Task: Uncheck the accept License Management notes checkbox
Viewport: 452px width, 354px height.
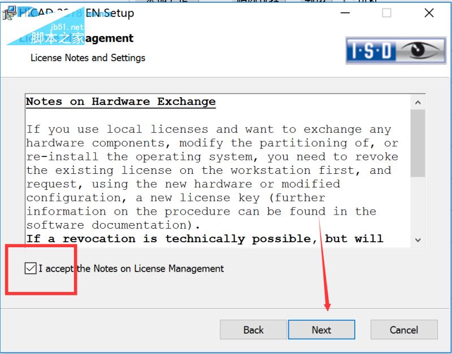Action: (31, 268)
